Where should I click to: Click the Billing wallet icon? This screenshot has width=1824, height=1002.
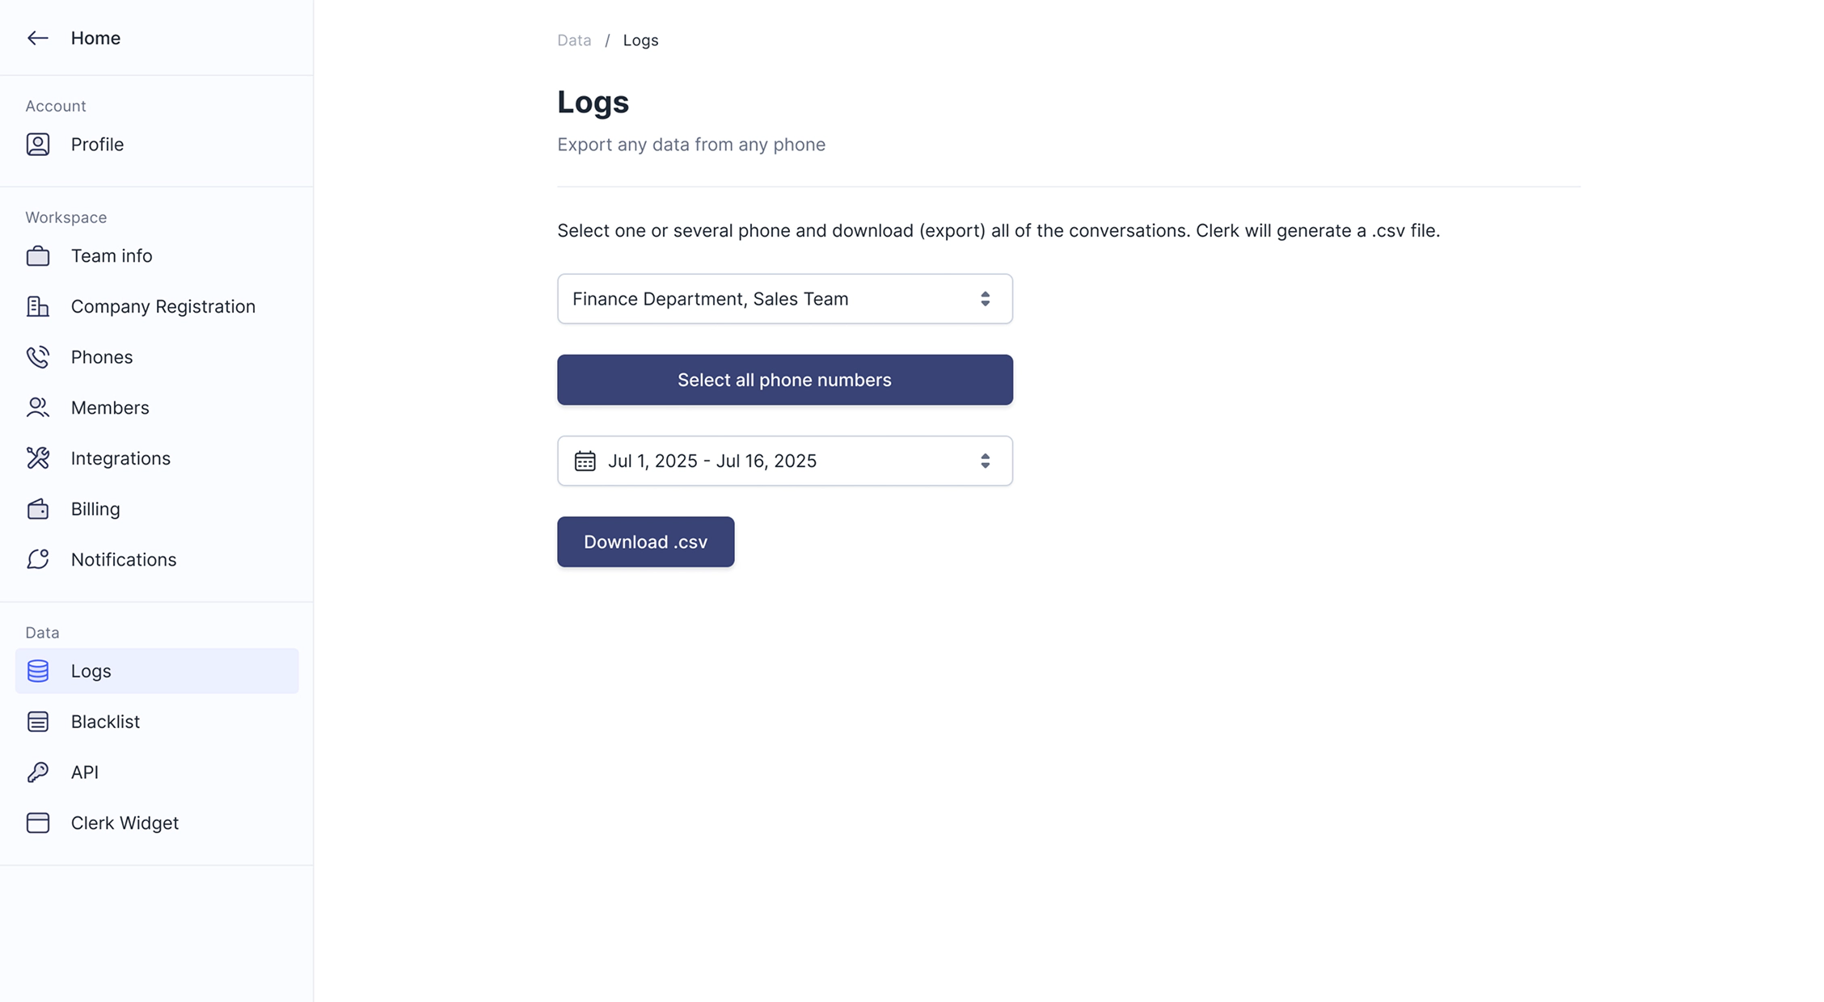click(38, 509)
